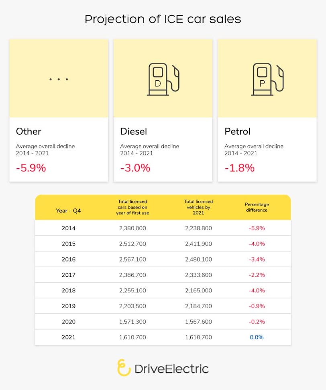Screen dimensions: 326x390
Task: Click the Total licenced vehicles by 2021 header
Action: pos(198,207)
